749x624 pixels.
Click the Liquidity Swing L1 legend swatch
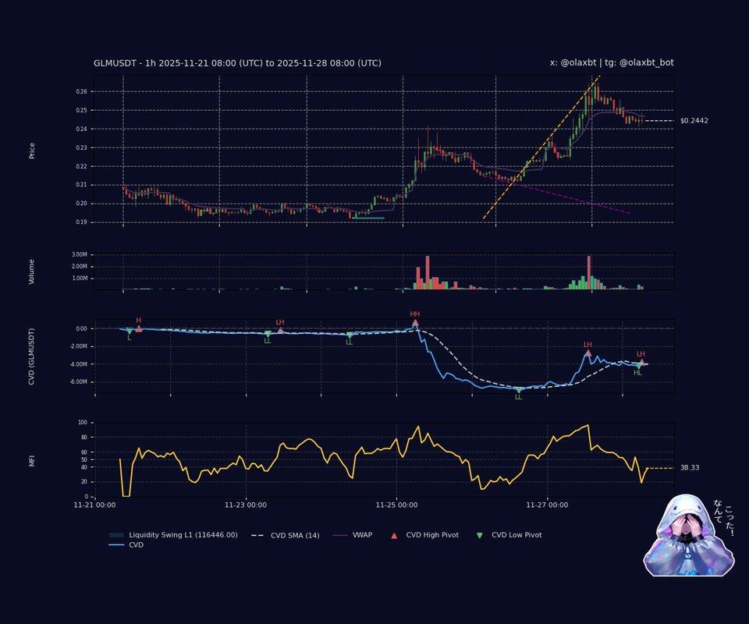(x=116, y=535)
